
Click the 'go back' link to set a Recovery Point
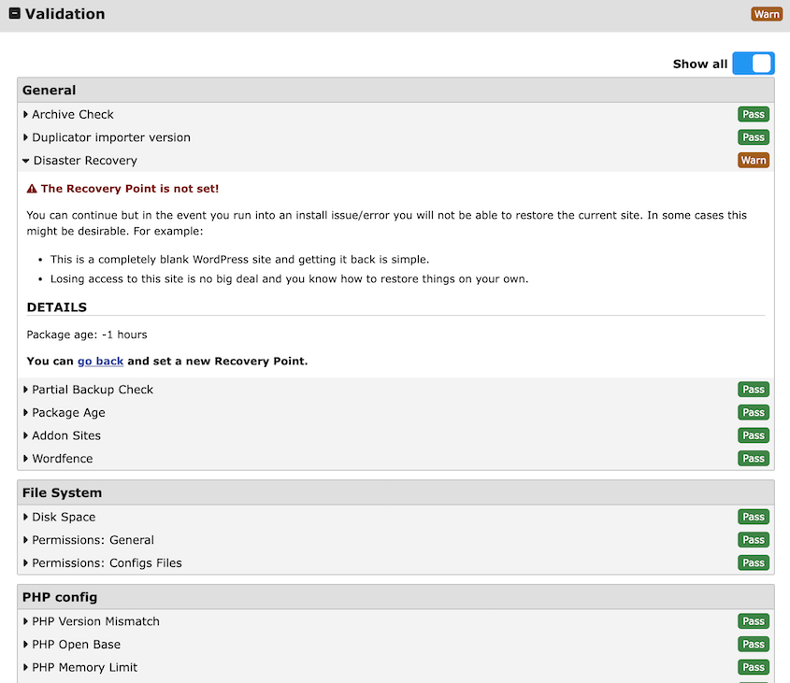pos(100,361)
